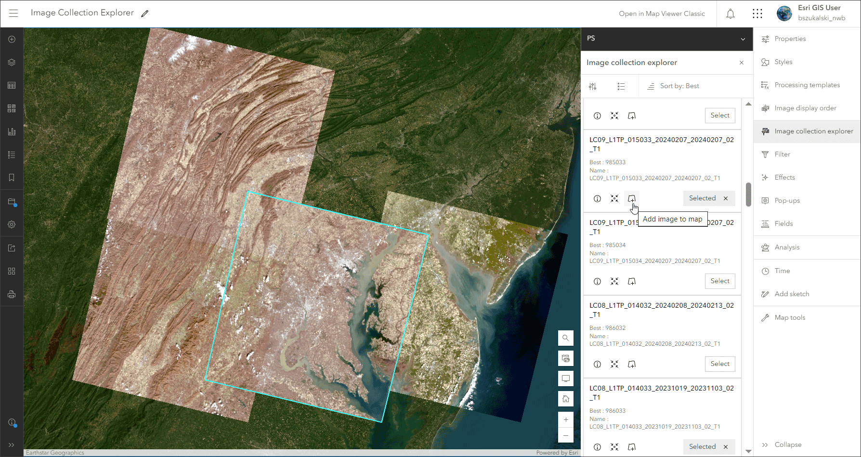The height and width of the screenshot is (457, 861).
Task: Expand the PS layer dropdown
Action: (743, 39)
